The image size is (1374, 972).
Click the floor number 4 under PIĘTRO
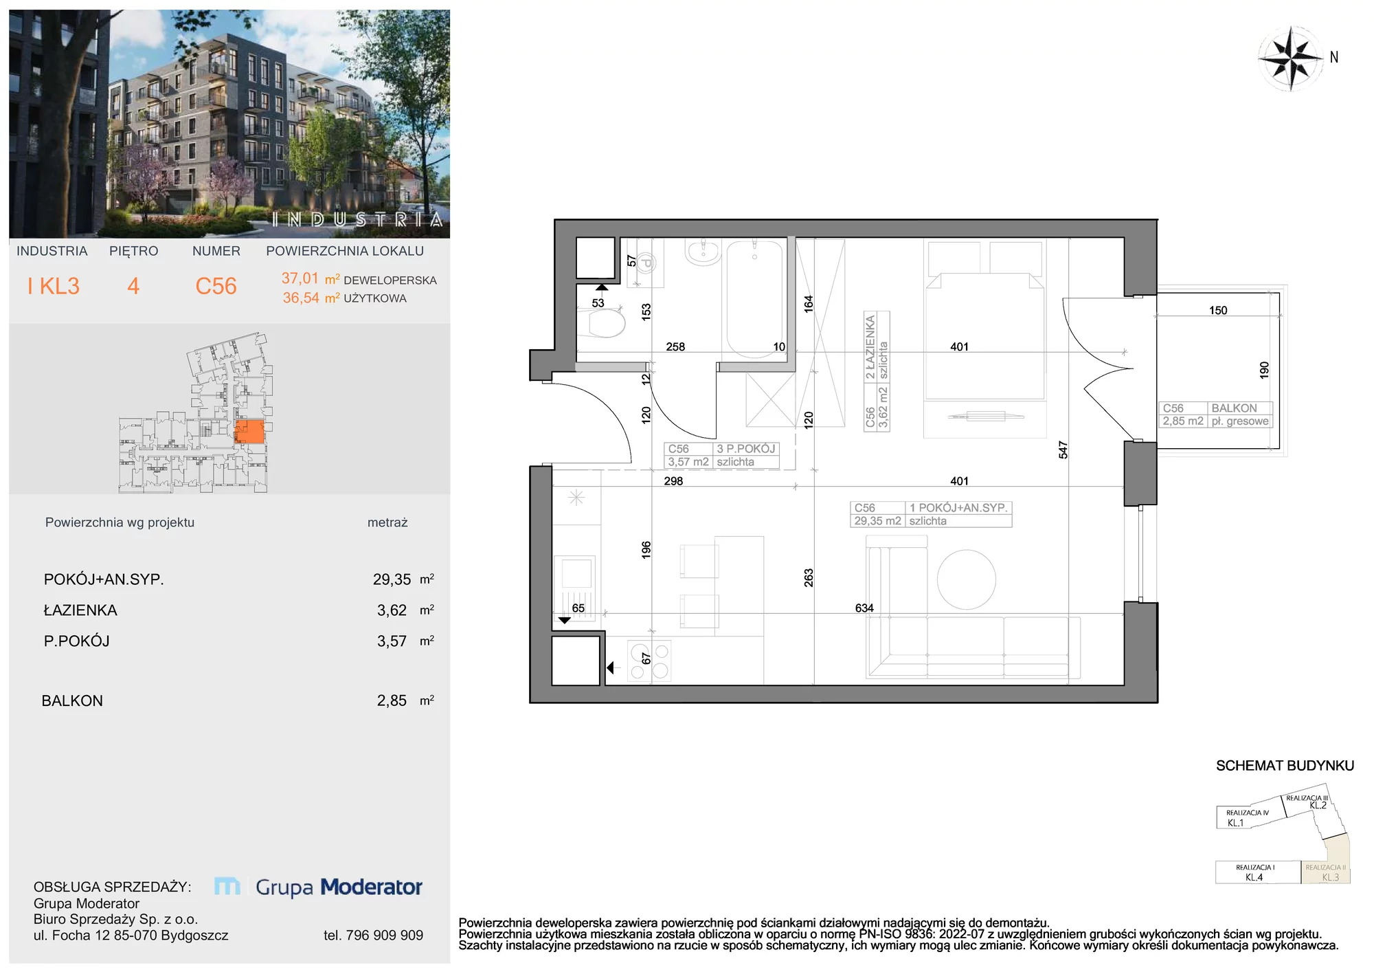point(133,286)
